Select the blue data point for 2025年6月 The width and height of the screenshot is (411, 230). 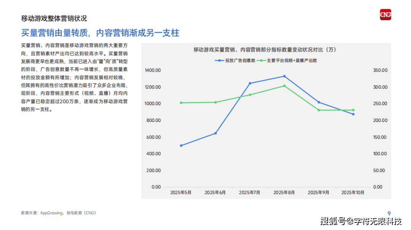[215, 133]
